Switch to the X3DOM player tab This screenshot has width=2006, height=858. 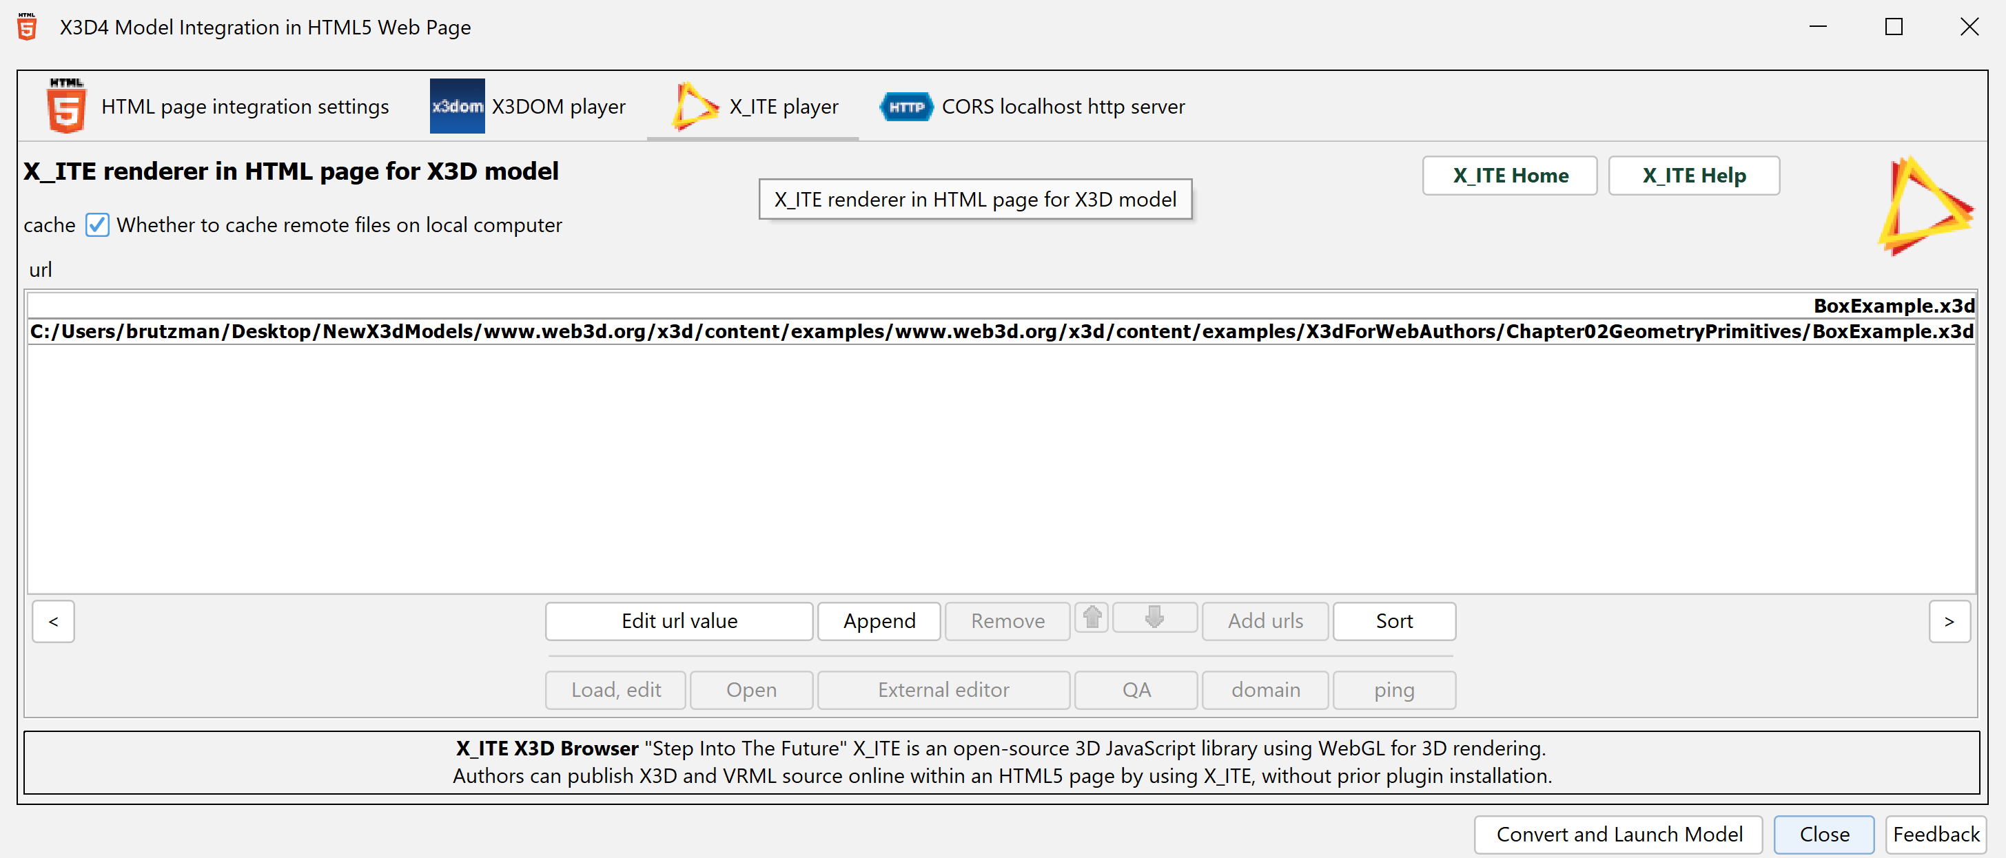coord(527,106)
